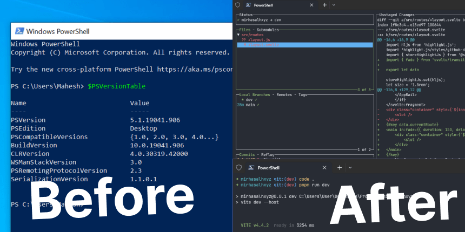This screenshot has width=465, height=232.
Task: Click the '</svelte:fragment>' diff line
Action: pos(406,105)
